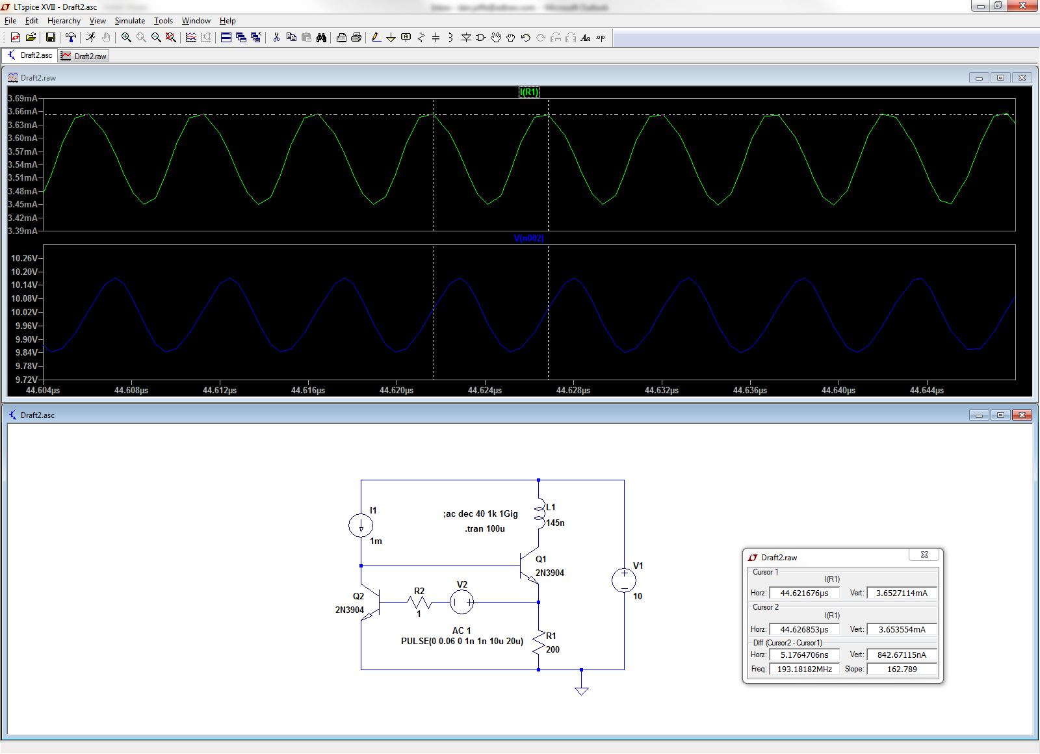This screenshot has width=1040, height=754.
Task: Select the Move hand tool
Action: click(x=496, y=38)
